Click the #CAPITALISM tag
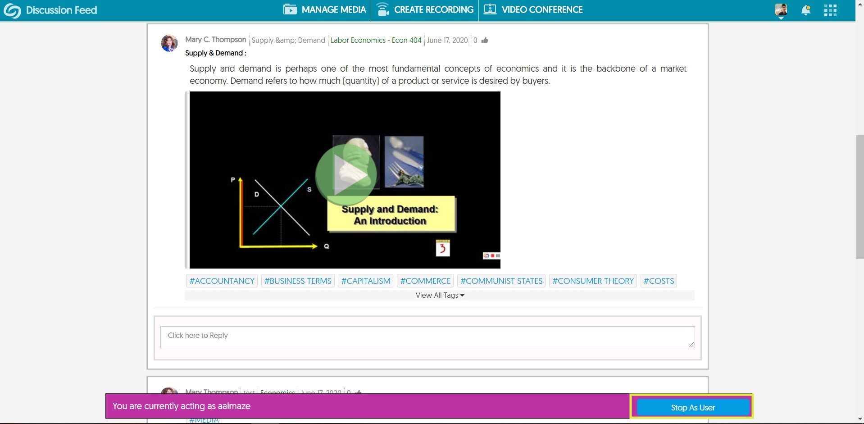 pyautogui.click(x=366, y=281)
